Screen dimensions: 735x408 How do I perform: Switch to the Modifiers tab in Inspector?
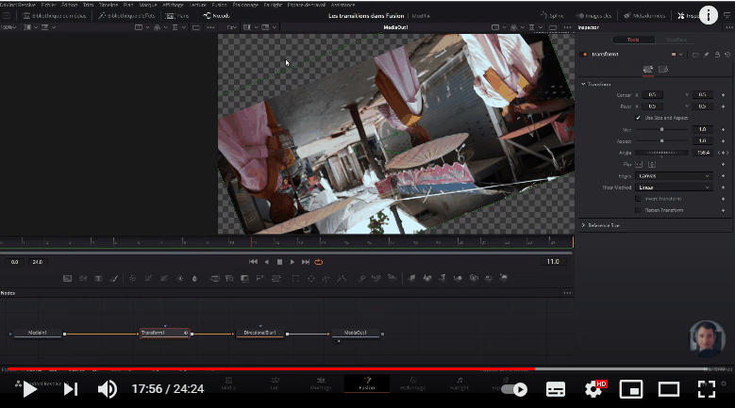point(677,40)
